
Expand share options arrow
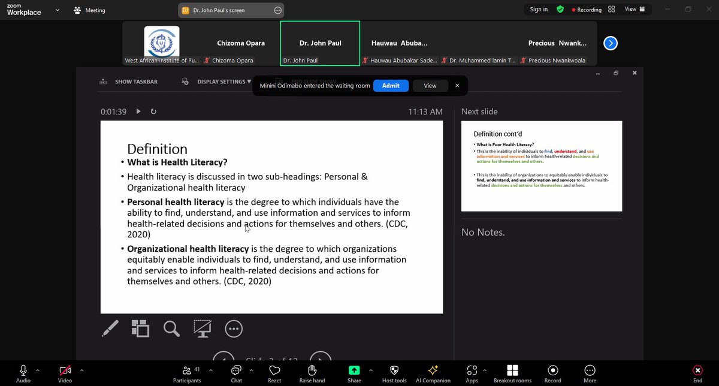click(x=370, y=370)
